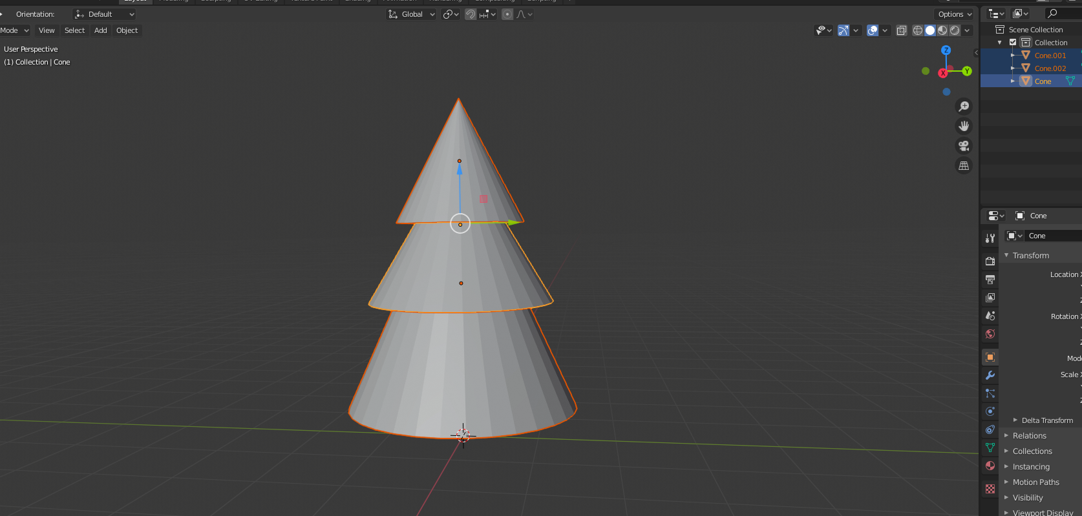The image size is (1082, 516).
Task: Open proportional editing falloff dropdown
Action: pyautogui.click(x=524, y=14)
